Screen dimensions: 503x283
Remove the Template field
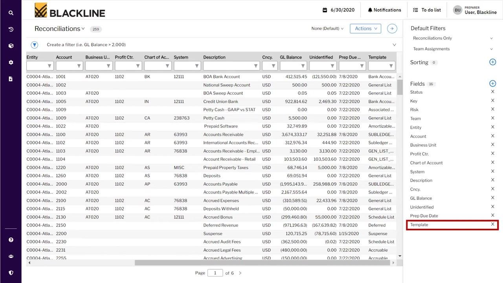click(492, 224)
